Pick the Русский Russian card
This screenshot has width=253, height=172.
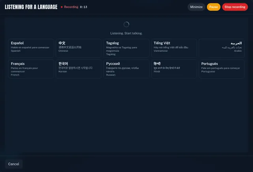[x=126, y=69]
